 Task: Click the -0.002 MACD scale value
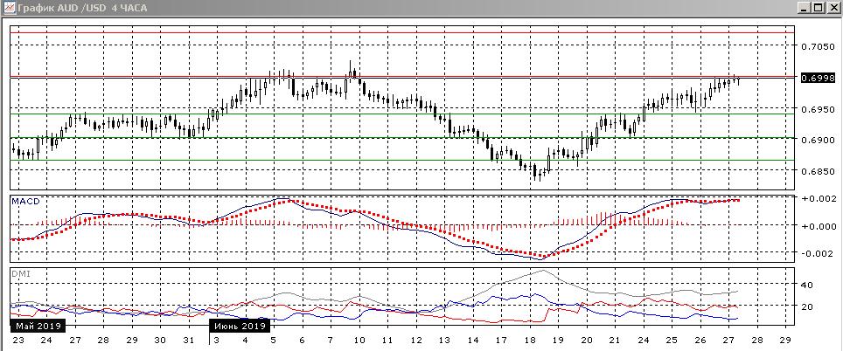[x=819, y=254]
